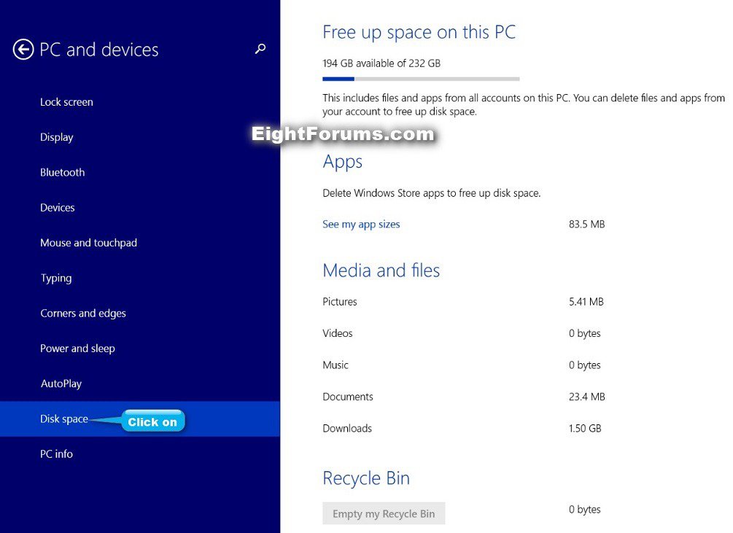This screenshot has height=533, width=733.
Task: Select Lock screen in sidebar
Action: pyautogui.click(x=66, y=102)
